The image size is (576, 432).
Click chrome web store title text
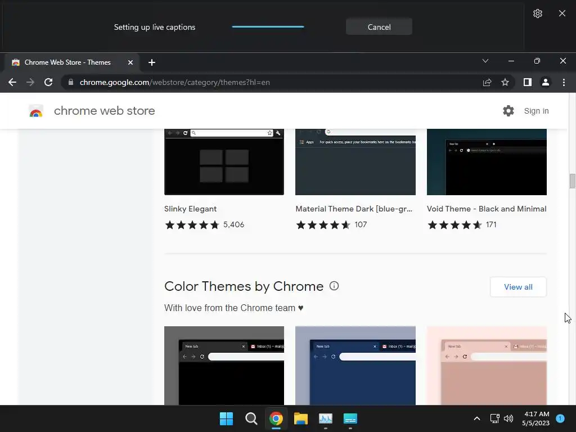pos(104,111)
